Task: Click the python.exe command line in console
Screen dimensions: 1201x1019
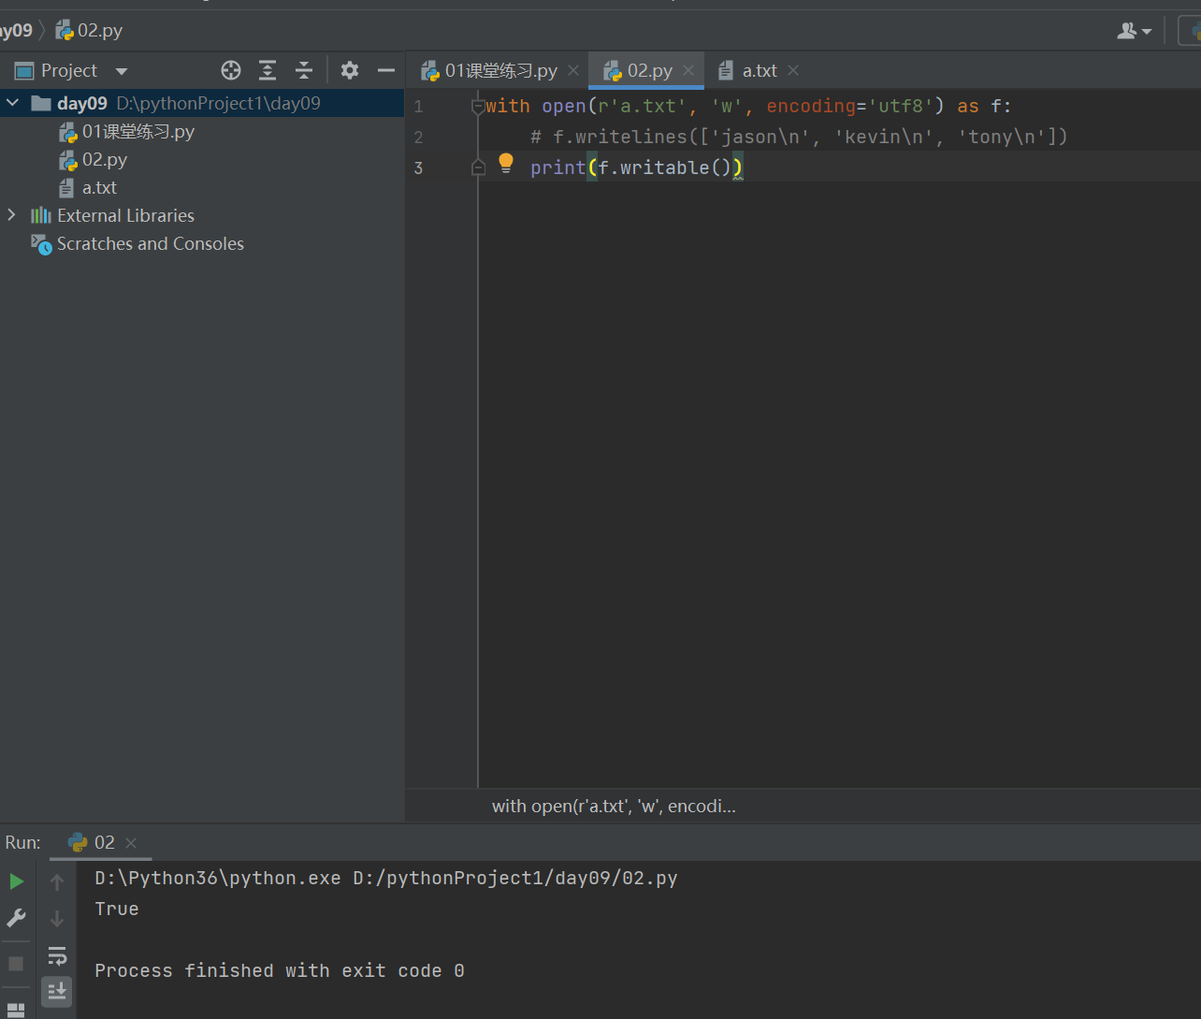Action: (x=386, y=878)
